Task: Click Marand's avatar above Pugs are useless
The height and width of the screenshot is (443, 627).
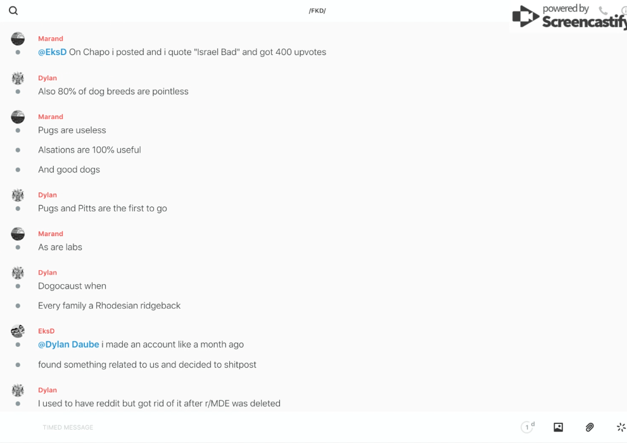Action: tap(18, 117)
